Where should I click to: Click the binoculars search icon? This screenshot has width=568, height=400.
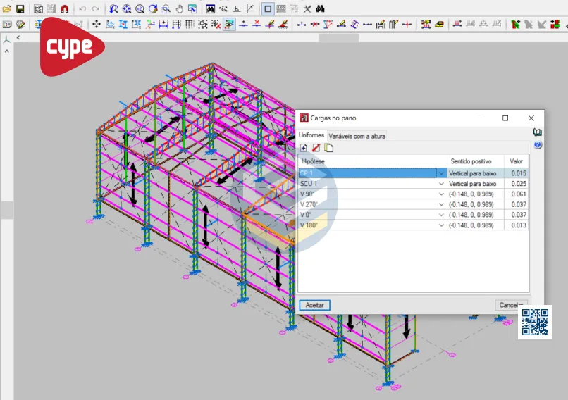pos(320,9)
